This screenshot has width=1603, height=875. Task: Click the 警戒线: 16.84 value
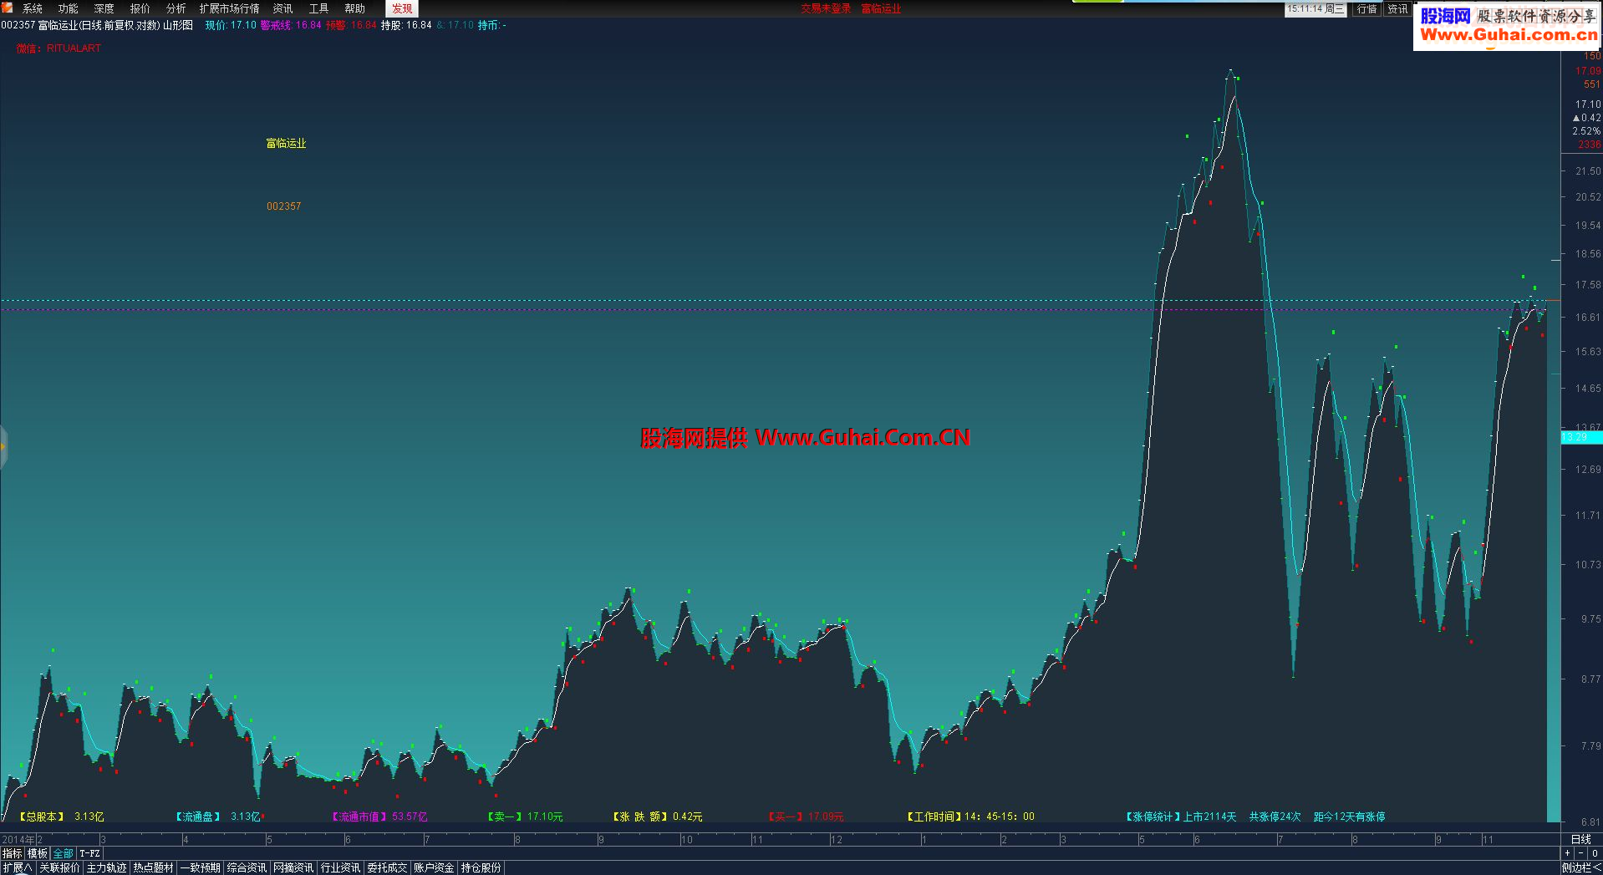[x=291, y=25]
